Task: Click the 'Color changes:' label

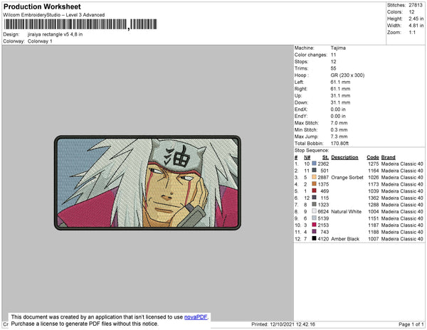Action: click(311, 55)
